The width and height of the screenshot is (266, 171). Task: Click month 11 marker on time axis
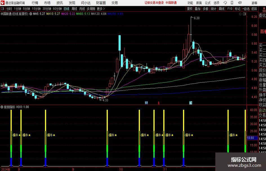tap(165, 169)
